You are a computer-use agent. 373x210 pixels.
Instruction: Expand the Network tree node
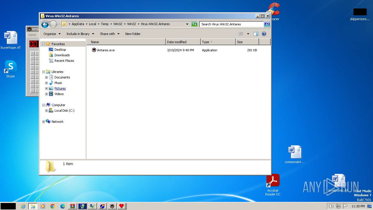click(43, 122)
